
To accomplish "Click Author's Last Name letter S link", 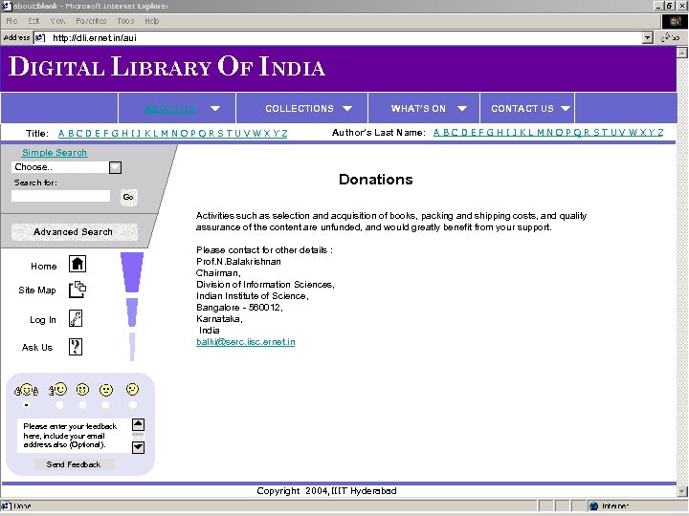I will tap(597, 133).
